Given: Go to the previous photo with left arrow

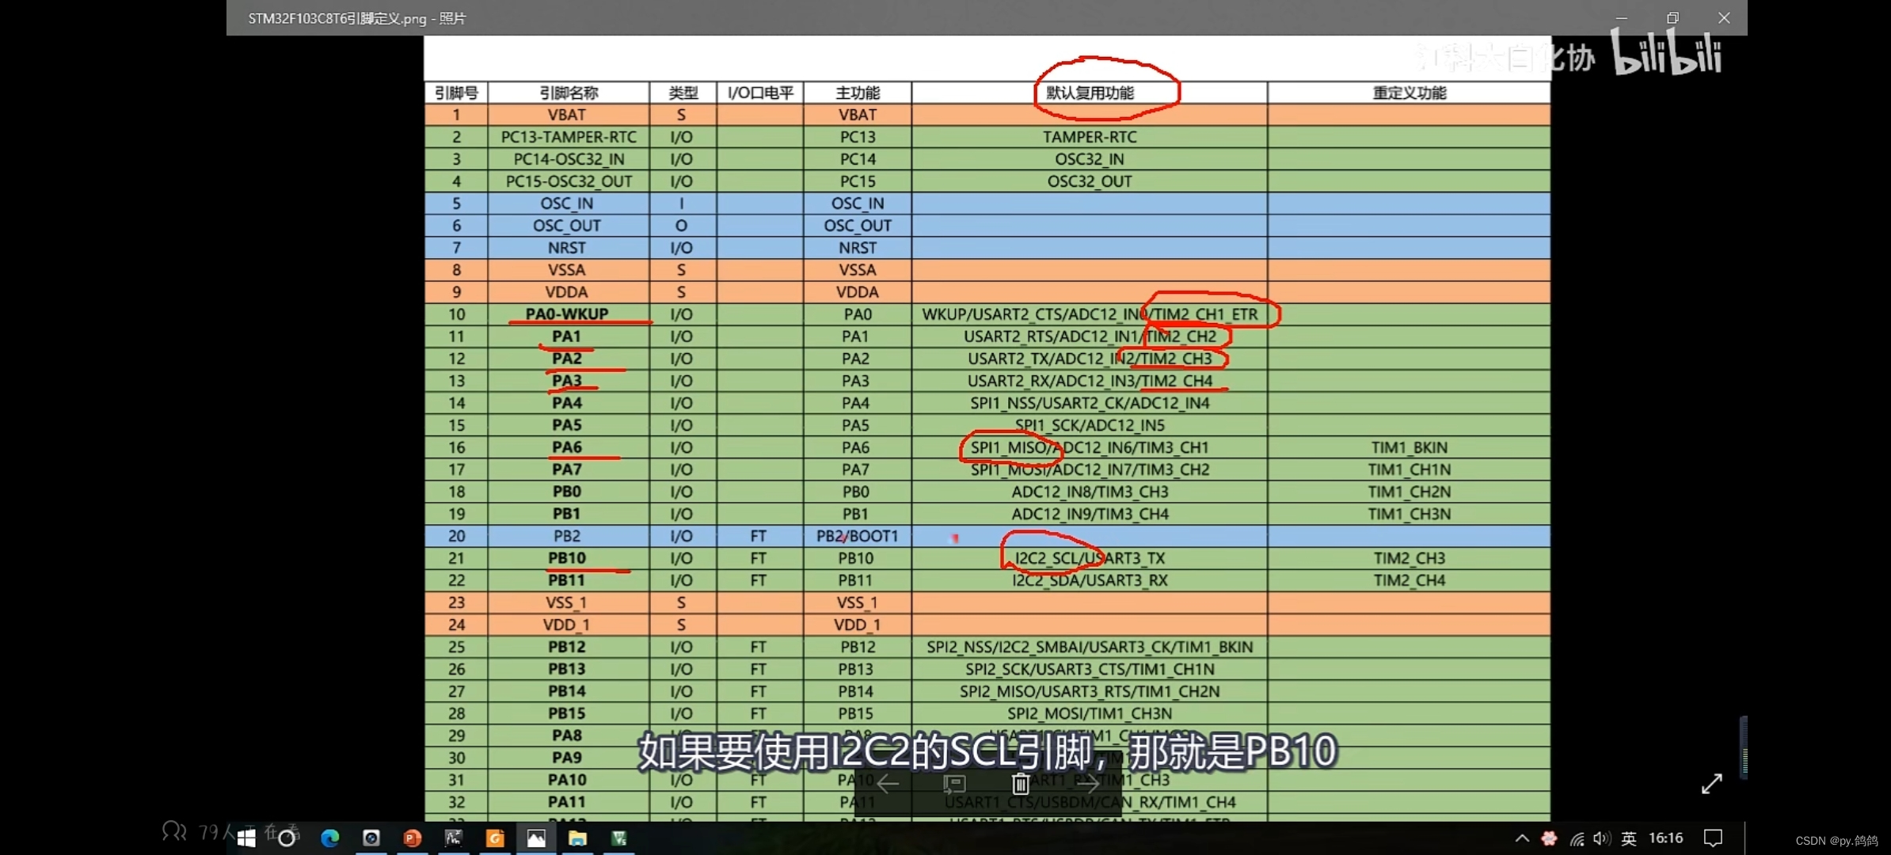Looking at the screenshot, I should click(888, 784).
